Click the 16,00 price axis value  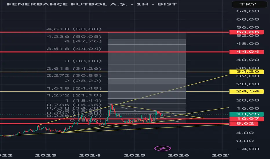[x=248, y=108]
